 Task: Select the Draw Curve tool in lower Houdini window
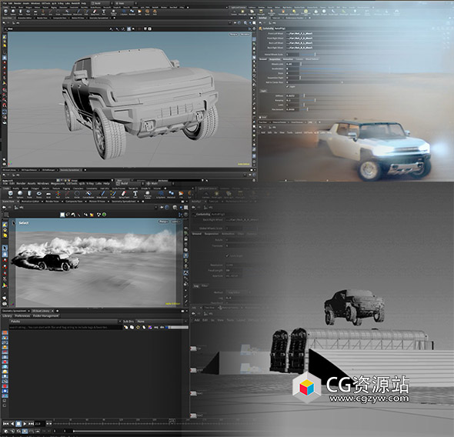pos(102,194)
